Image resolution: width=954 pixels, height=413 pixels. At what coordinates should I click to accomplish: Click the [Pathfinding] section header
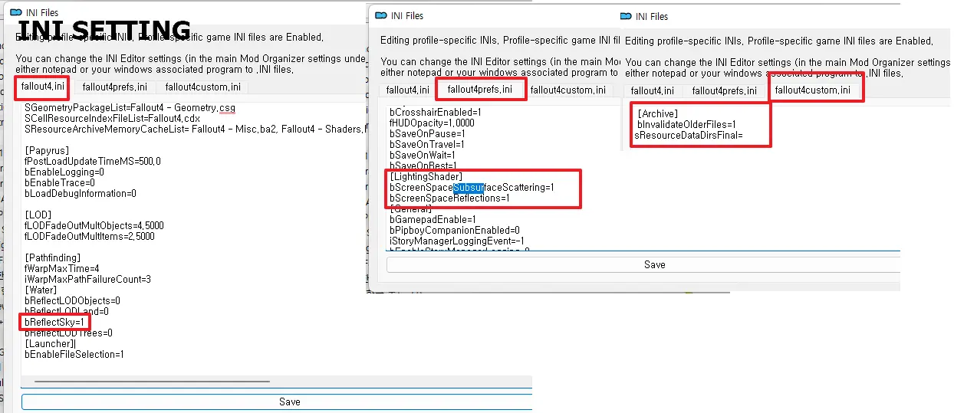52,258
